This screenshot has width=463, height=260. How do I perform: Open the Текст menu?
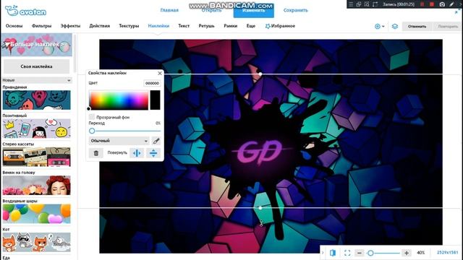[x=184, y=26]
